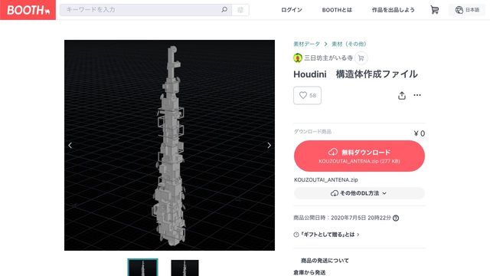Show previous image with left arrow

(70, 145)
